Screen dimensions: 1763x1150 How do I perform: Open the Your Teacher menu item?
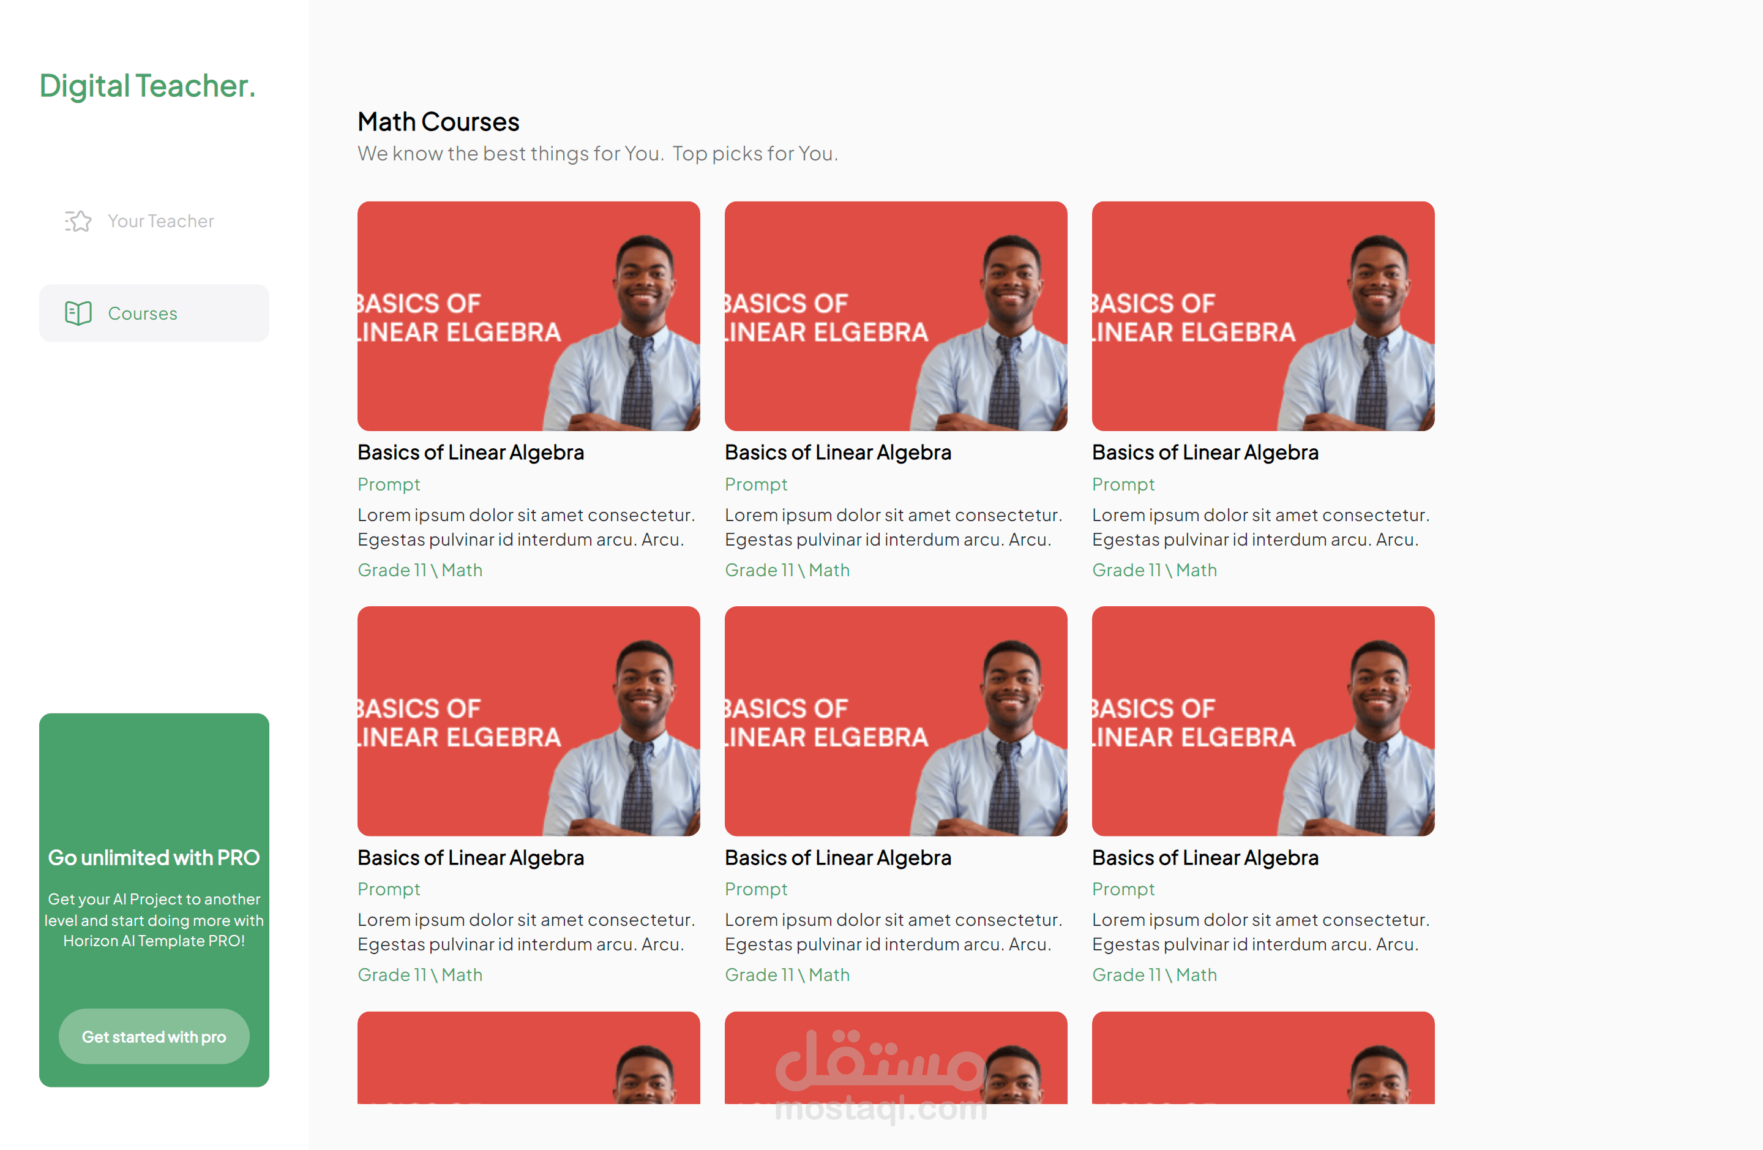point(154,221)
